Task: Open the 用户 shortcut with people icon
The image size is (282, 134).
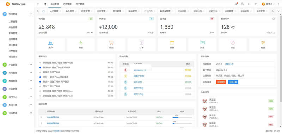Action: (50, 44)
